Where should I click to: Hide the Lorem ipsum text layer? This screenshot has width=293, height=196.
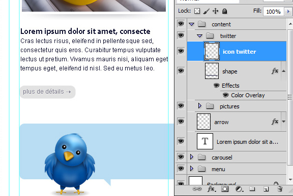181,141
